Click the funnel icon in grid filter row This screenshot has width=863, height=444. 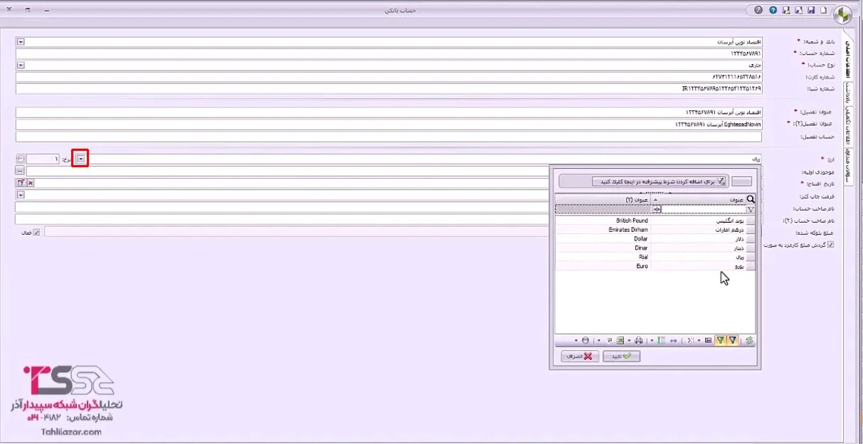pos(751,210)
